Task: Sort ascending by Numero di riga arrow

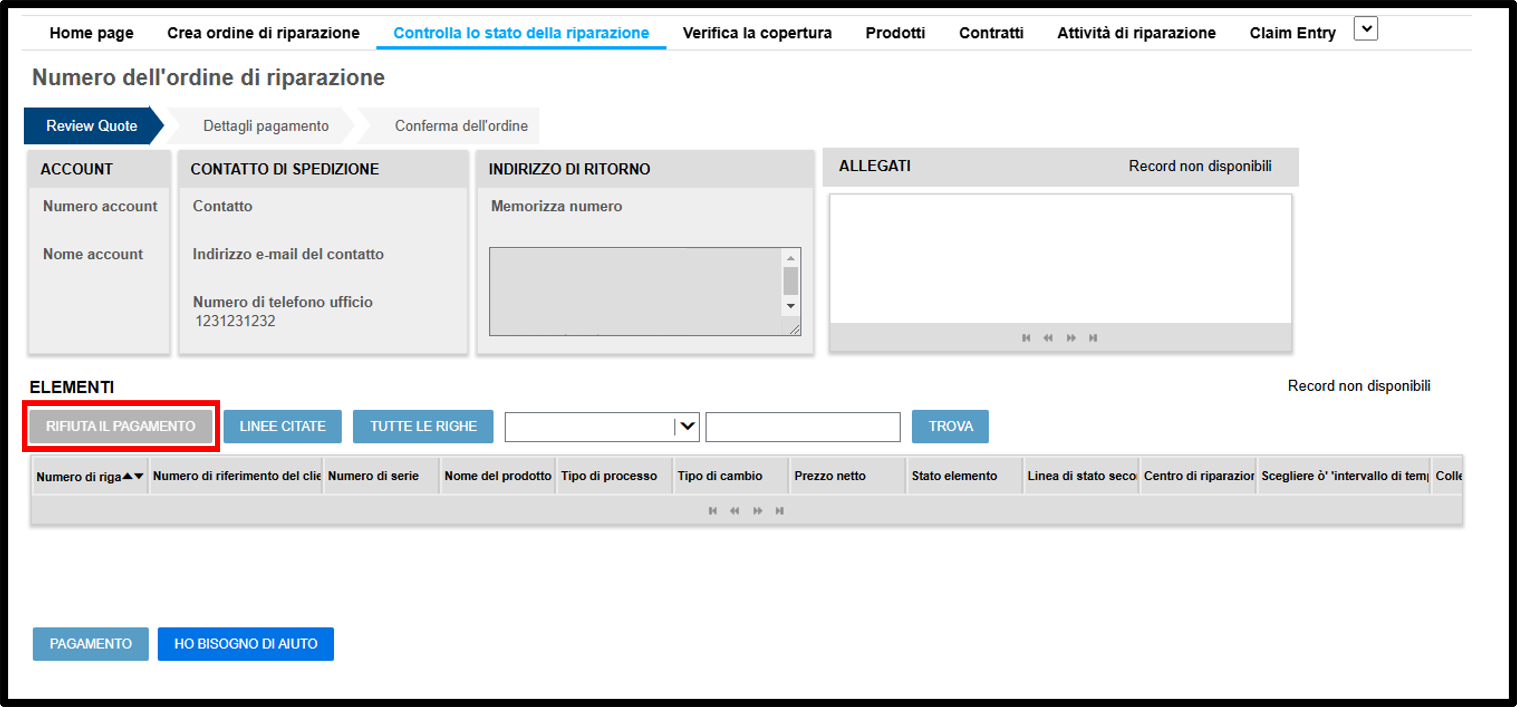Action: coord(127,476)
